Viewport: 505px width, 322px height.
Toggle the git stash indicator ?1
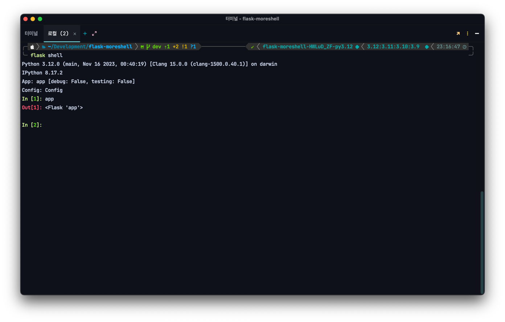click(193, 46)
